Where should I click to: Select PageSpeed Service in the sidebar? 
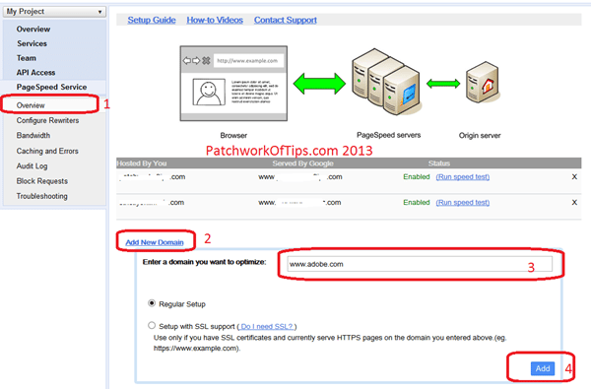coord(51,87)
